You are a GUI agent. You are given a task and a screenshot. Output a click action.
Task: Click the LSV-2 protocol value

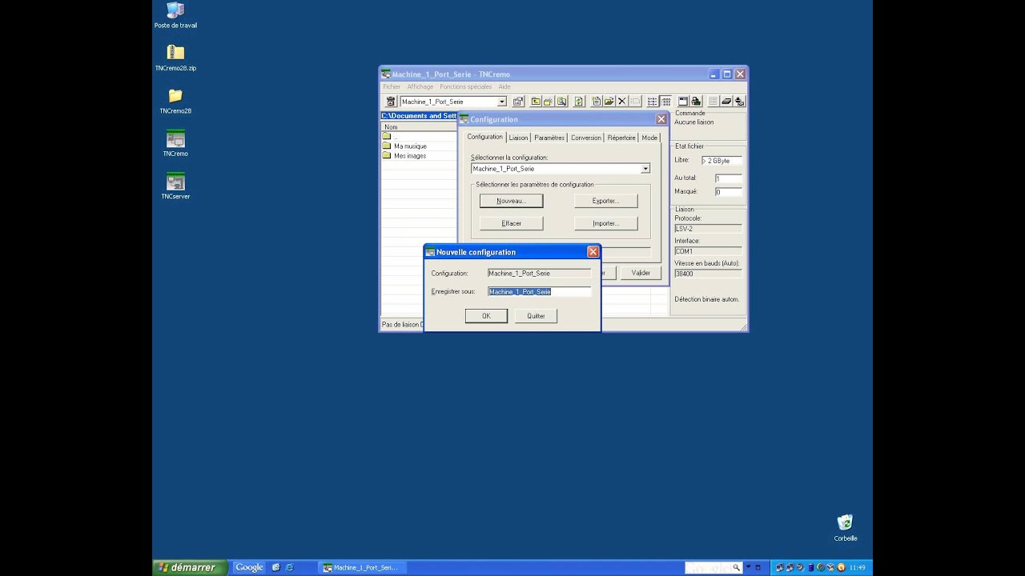pos(708,229)
